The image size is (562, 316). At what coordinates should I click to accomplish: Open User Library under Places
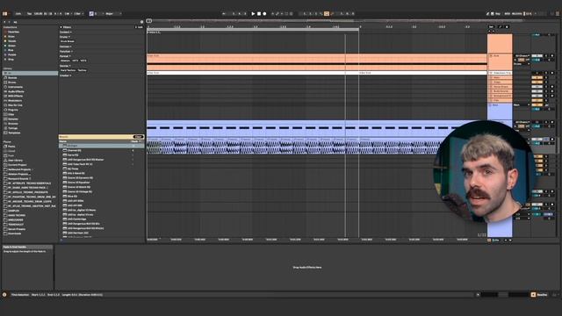tap(15, 160)
